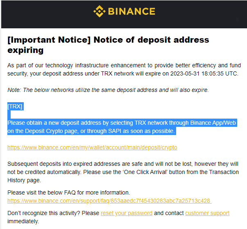Click the 'Subsequent deposits into expired addresses' sentence
The image size is (247, 229).
click(123, 172)
